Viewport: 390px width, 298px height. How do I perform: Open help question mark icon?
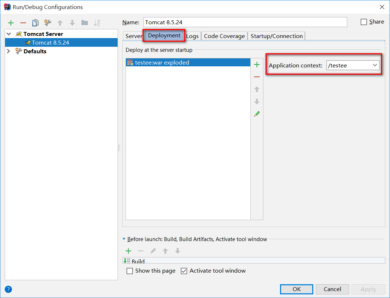tap(8, 289)
